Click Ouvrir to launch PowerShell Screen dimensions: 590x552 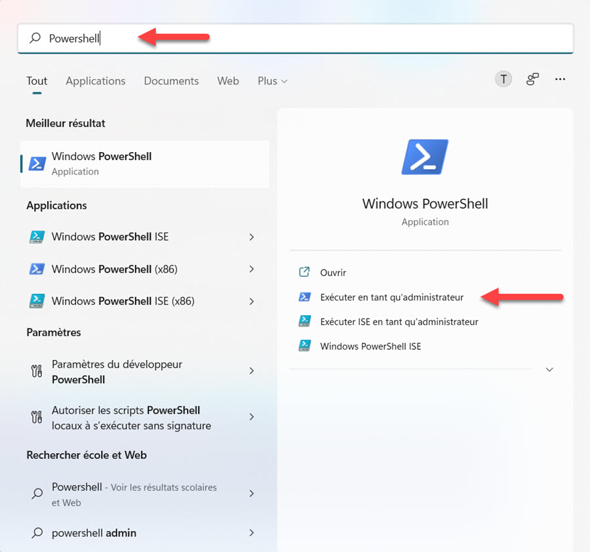pos(333,273)
